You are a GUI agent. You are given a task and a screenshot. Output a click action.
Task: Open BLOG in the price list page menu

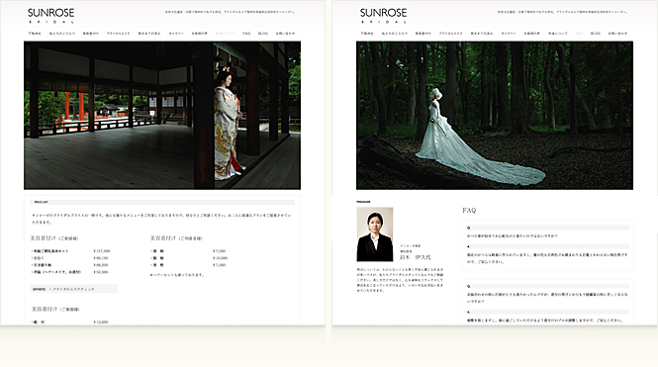pyautogui.click(x=262, y=33)
